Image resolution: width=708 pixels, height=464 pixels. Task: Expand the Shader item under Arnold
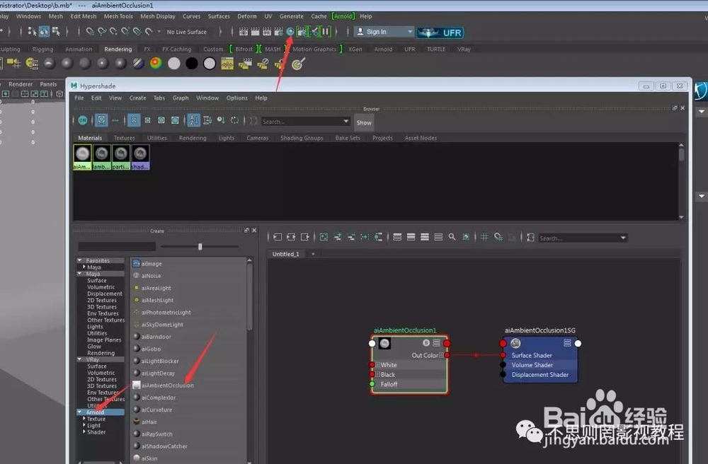84,431
